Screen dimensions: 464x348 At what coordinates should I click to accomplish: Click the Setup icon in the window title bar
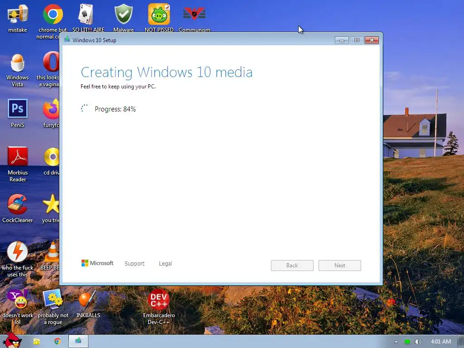pyautogui.click(x=67, y=39)
